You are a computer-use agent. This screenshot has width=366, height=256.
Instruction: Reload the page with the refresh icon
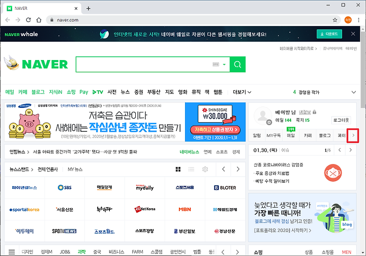pos(28,20)
